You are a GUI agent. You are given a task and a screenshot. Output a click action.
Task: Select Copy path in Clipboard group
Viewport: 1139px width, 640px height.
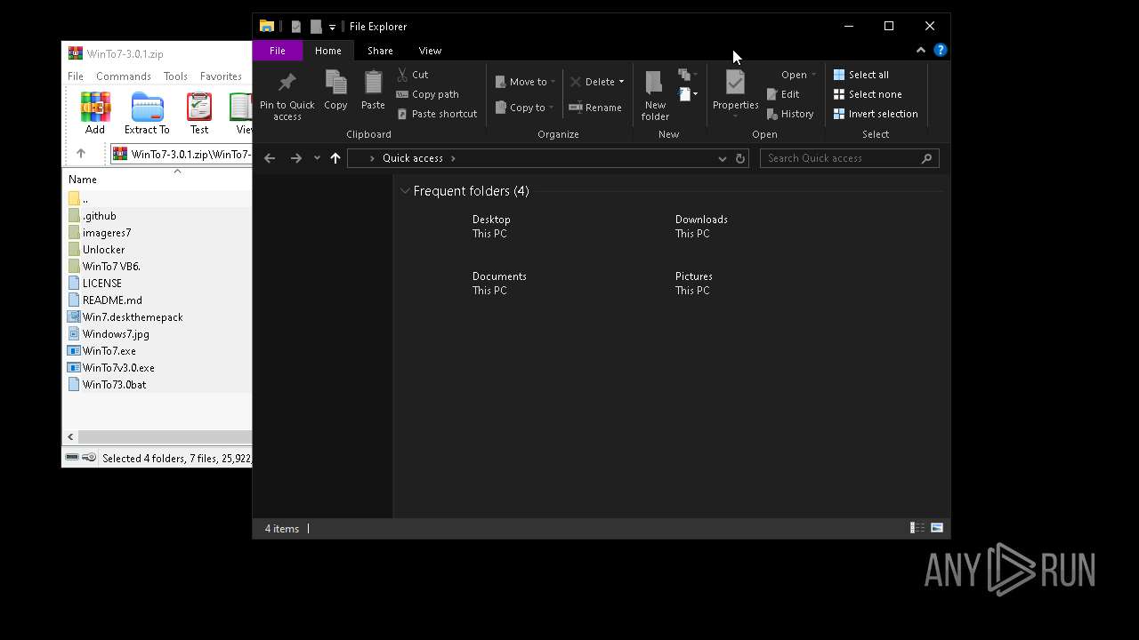[x=427, y=94]
